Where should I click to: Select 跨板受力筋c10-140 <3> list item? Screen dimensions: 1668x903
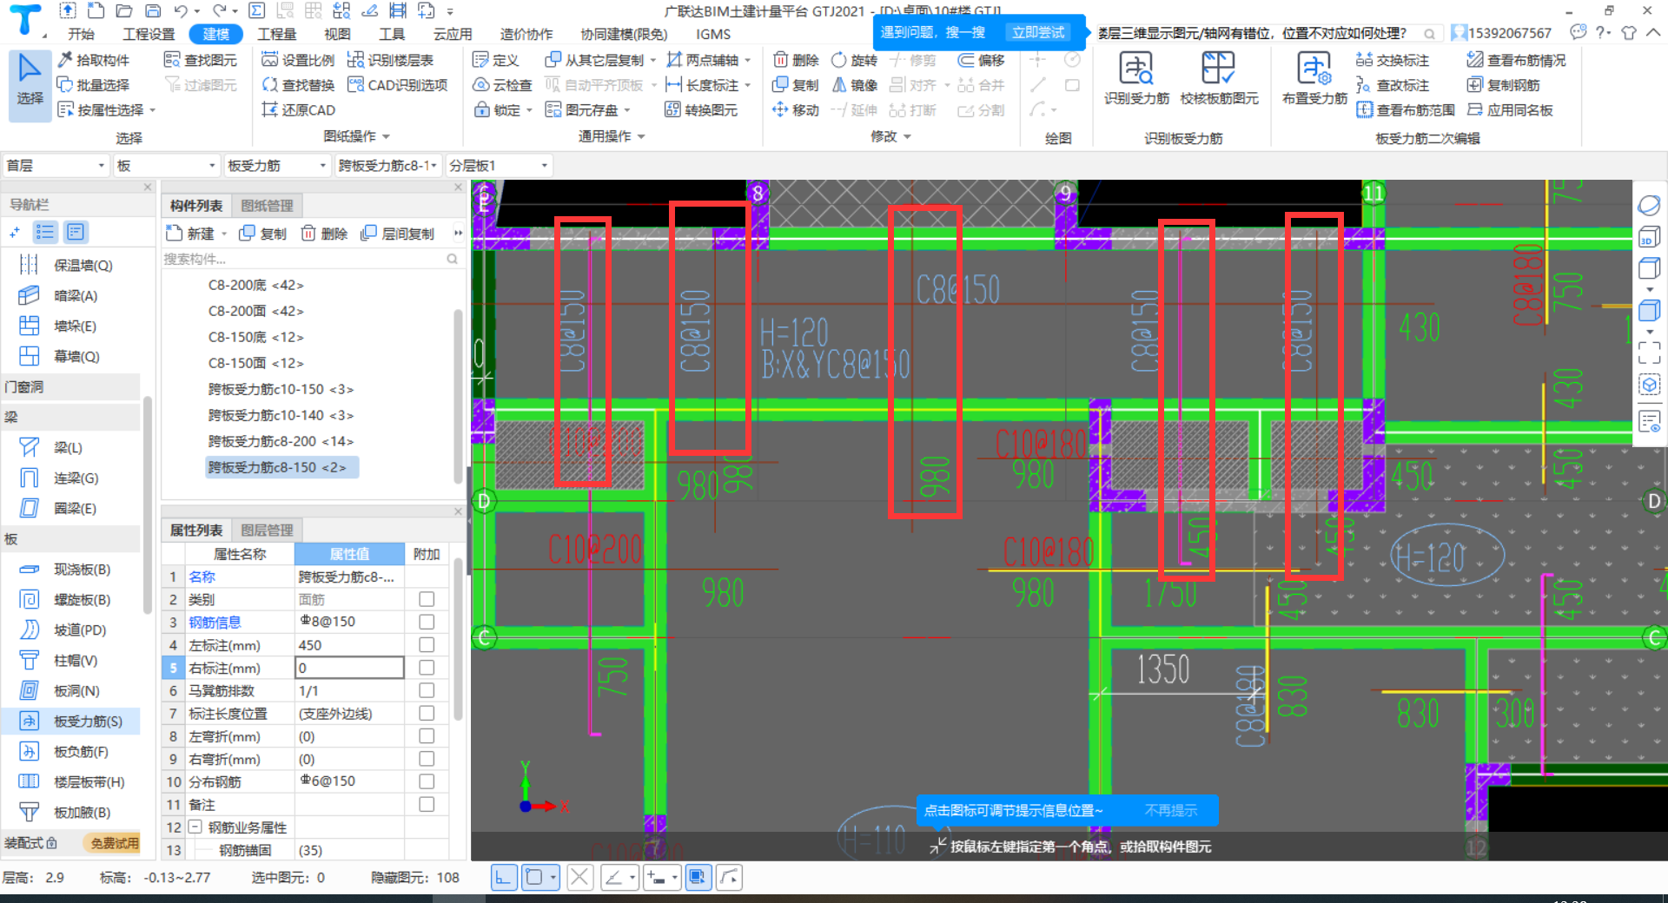[281, 415]
